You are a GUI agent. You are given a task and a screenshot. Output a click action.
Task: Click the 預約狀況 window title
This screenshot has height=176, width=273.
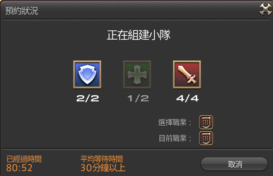click(21, 11)
